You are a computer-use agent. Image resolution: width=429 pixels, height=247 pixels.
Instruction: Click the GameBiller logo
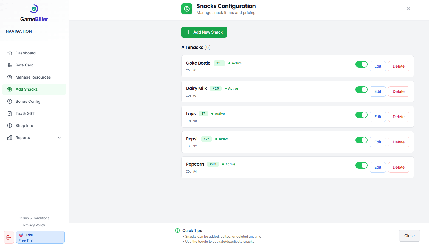click(34, 13)
